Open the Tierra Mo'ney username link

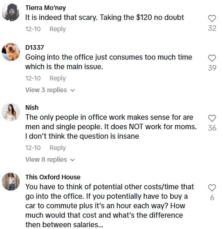click(x=46, y=8)
